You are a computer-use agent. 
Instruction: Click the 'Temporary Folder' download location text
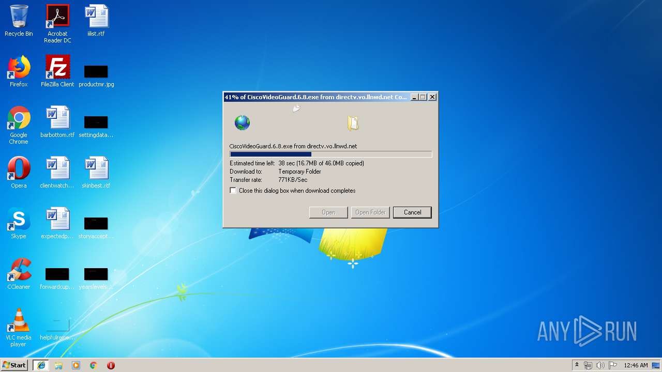299,172
